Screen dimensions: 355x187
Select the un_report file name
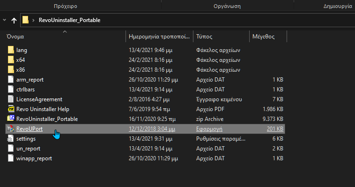pyautogui.click(x=28, y=149)
